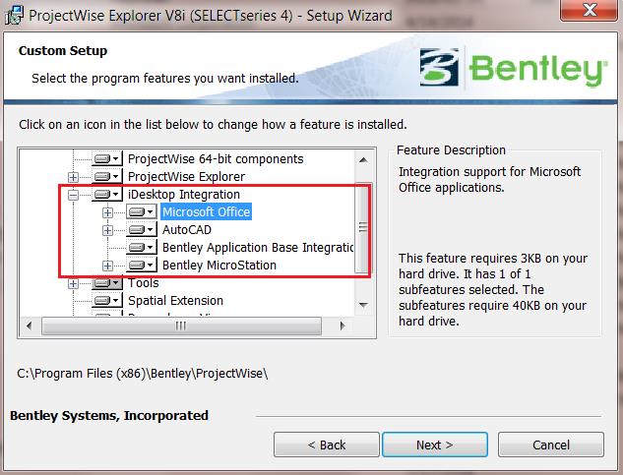Select the ProjectWise Explorer feature label

(186, 176)
